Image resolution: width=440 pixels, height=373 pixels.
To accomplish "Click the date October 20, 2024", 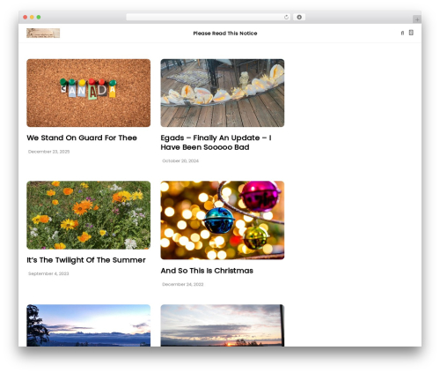I will 180,160.
